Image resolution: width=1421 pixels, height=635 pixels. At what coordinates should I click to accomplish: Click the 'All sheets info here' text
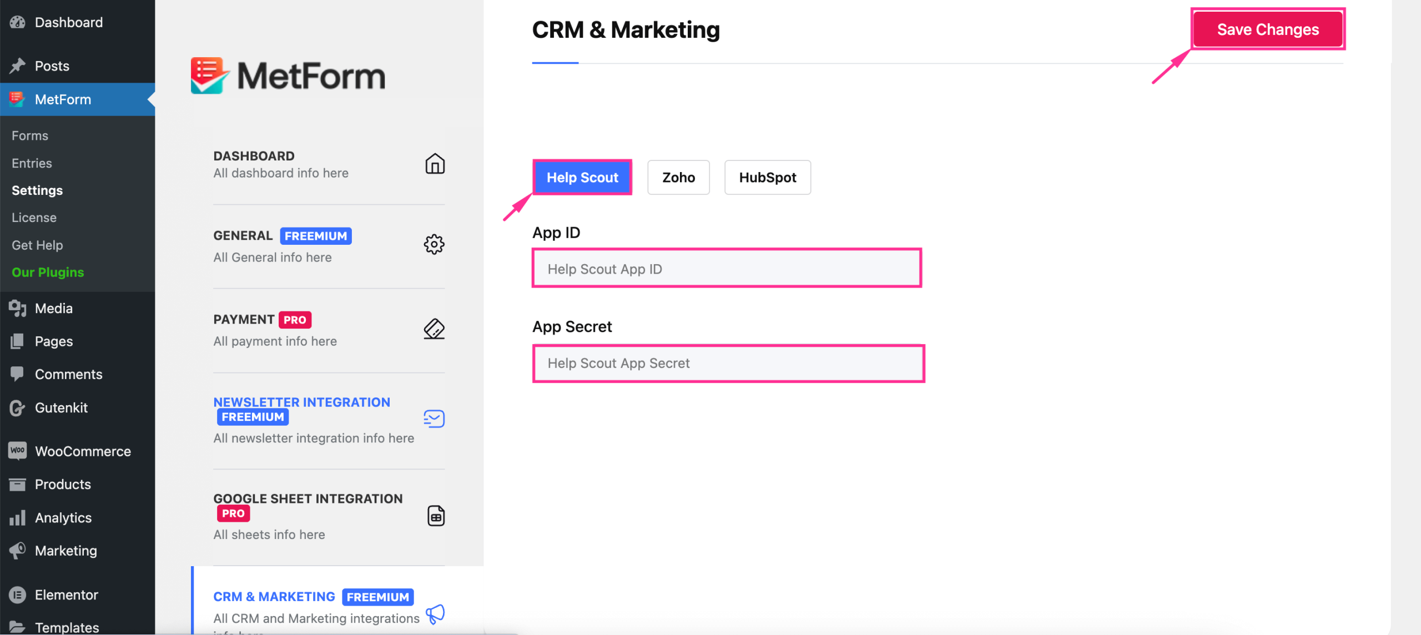click(269, 535)
